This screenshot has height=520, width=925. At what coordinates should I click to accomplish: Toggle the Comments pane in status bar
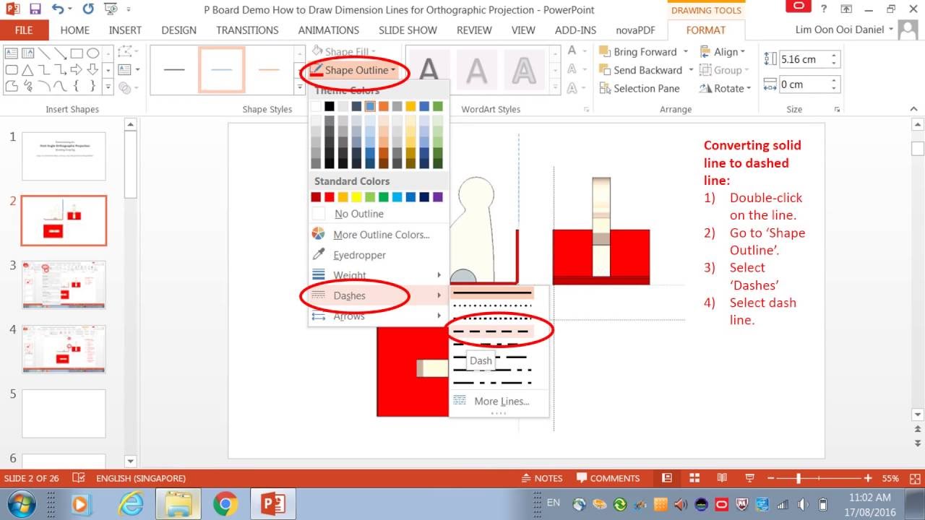(608, 478)
